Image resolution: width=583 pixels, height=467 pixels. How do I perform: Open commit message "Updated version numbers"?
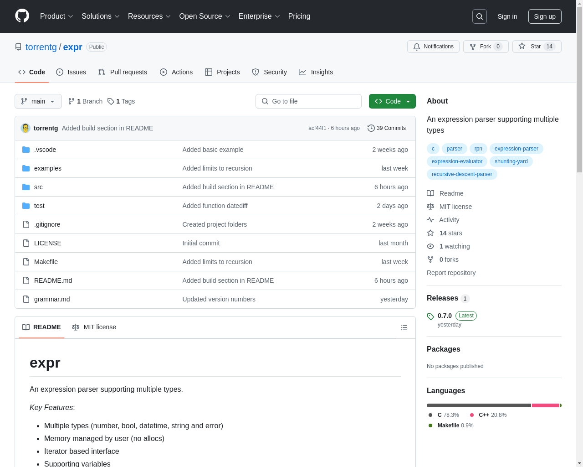point(219,299)
